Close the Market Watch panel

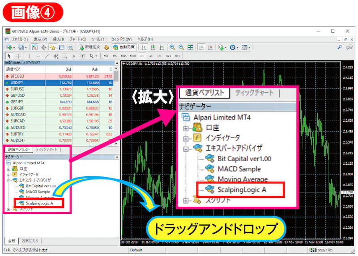[117, 63]
